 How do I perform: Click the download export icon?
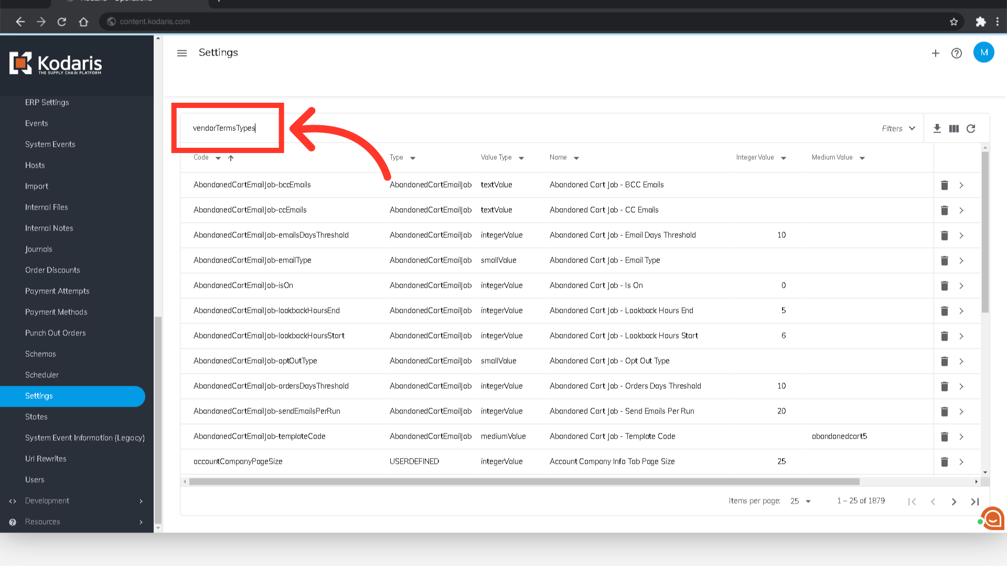[937, 128]
